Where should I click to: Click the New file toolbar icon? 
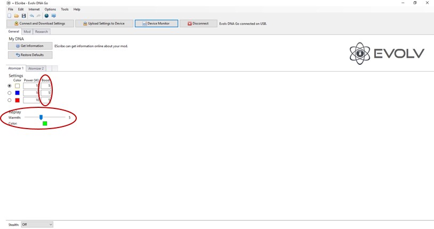(9, 16)
